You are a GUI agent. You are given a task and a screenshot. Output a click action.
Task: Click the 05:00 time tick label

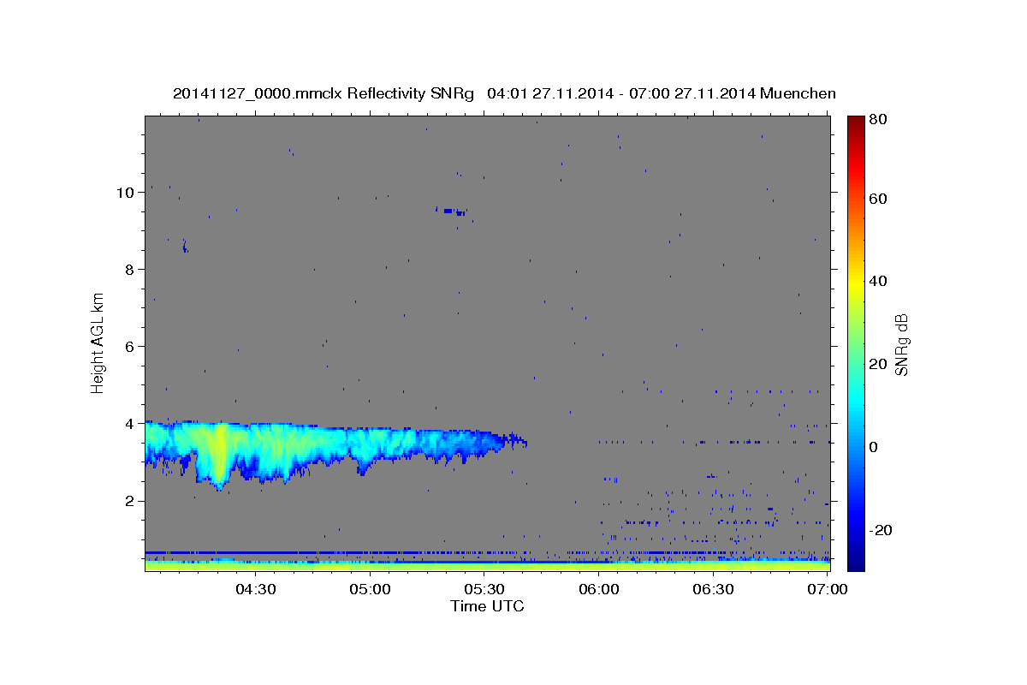[370, 589]
